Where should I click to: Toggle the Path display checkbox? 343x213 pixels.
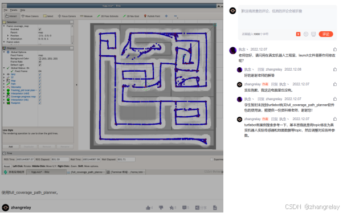40,84
